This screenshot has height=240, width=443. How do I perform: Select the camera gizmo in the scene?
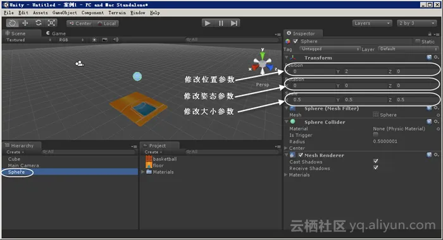(x=79, y=63)
